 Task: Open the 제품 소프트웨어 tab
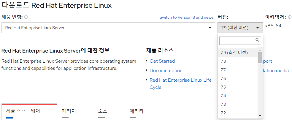(29, 112)
